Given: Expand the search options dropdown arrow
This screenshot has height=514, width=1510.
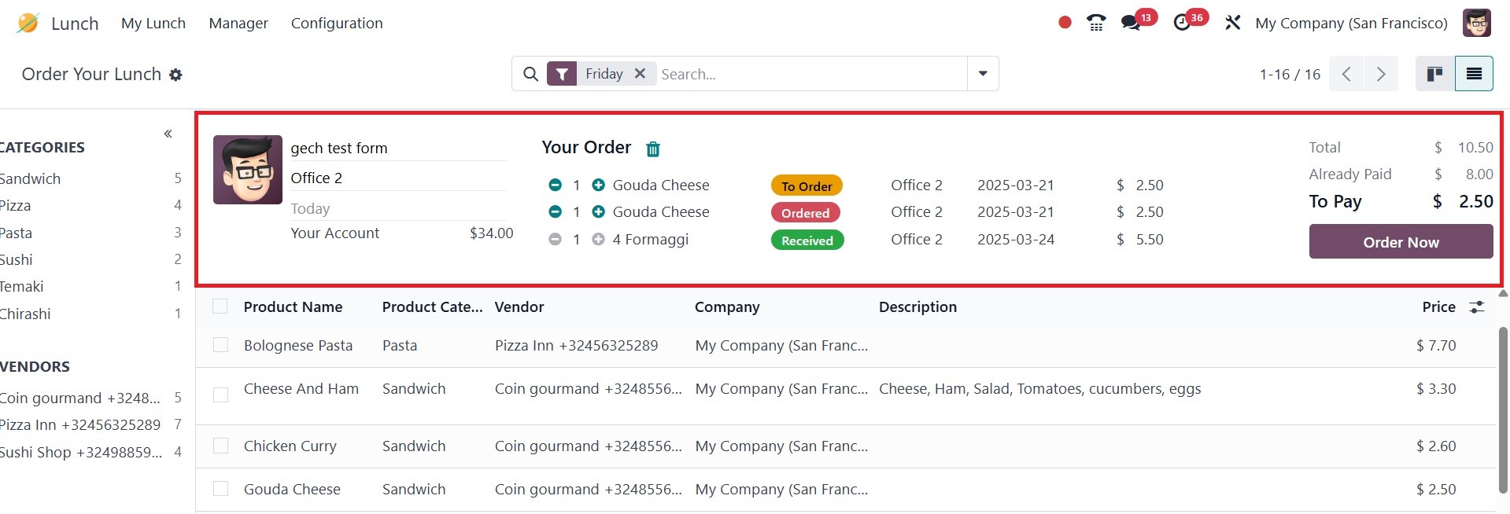Looking at the screenshot, I should (983, 74).
